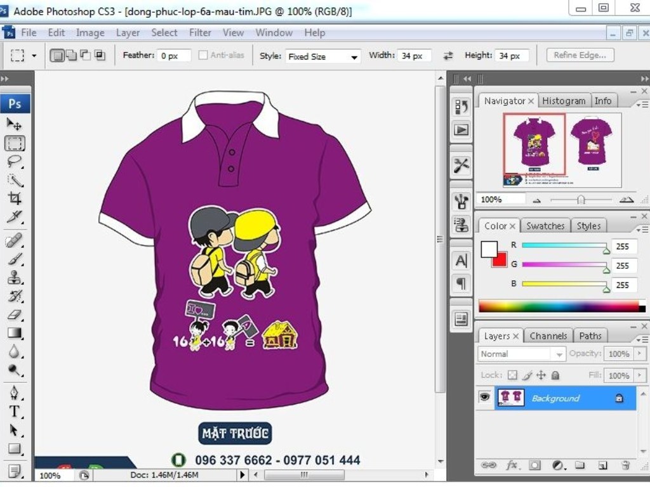Select the Horizontal Type tool
This screenshot has width=650, height=487.
(14, 412)
